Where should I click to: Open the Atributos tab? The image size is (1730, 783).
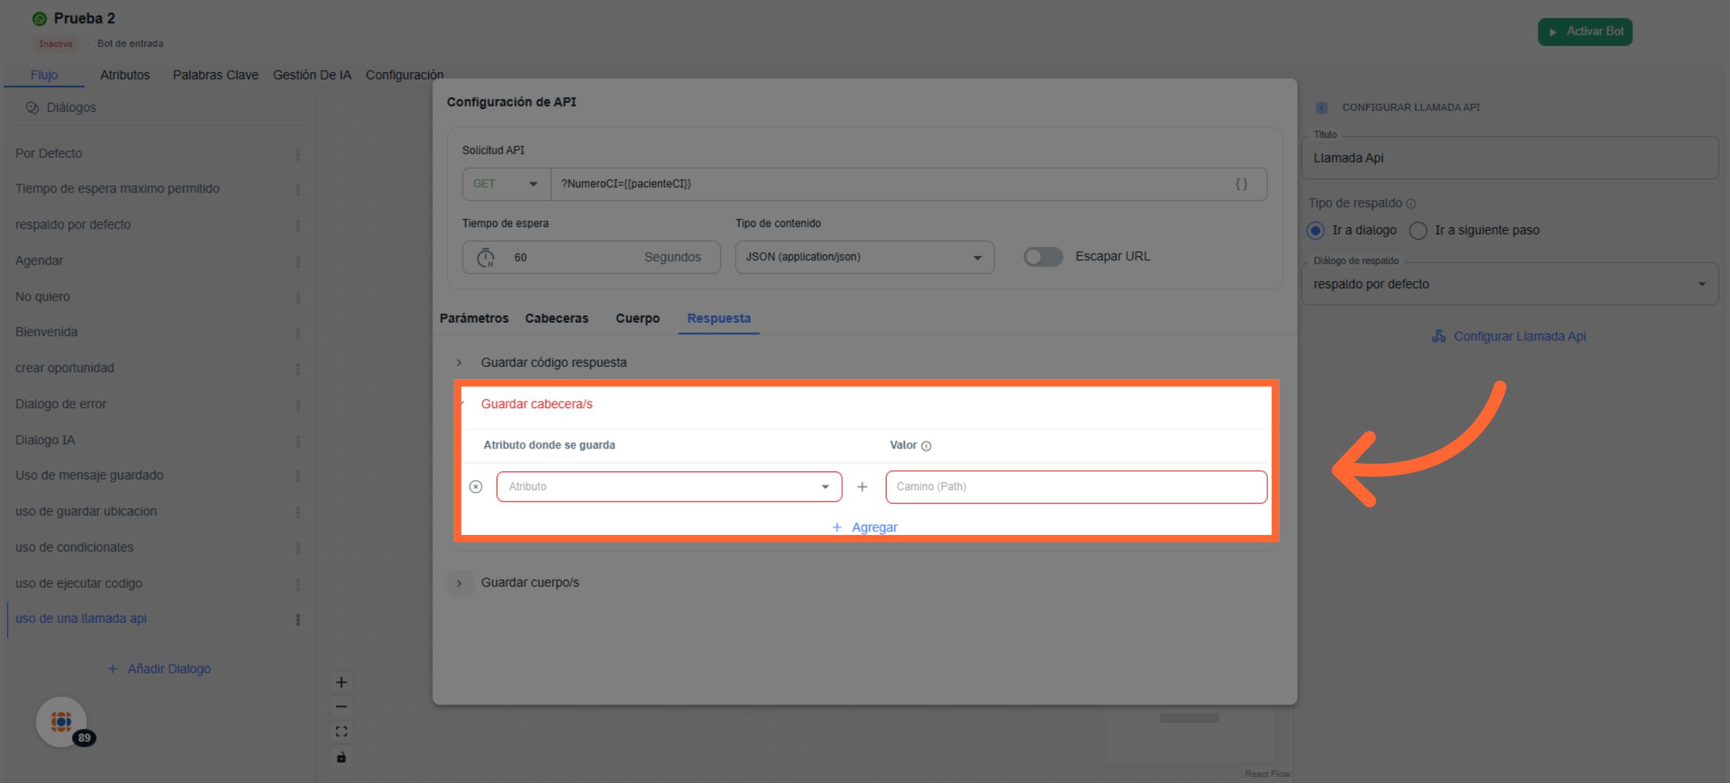coord(125,75)
